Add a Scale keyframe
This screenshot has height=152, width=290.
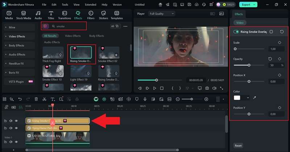click(279, 42)
